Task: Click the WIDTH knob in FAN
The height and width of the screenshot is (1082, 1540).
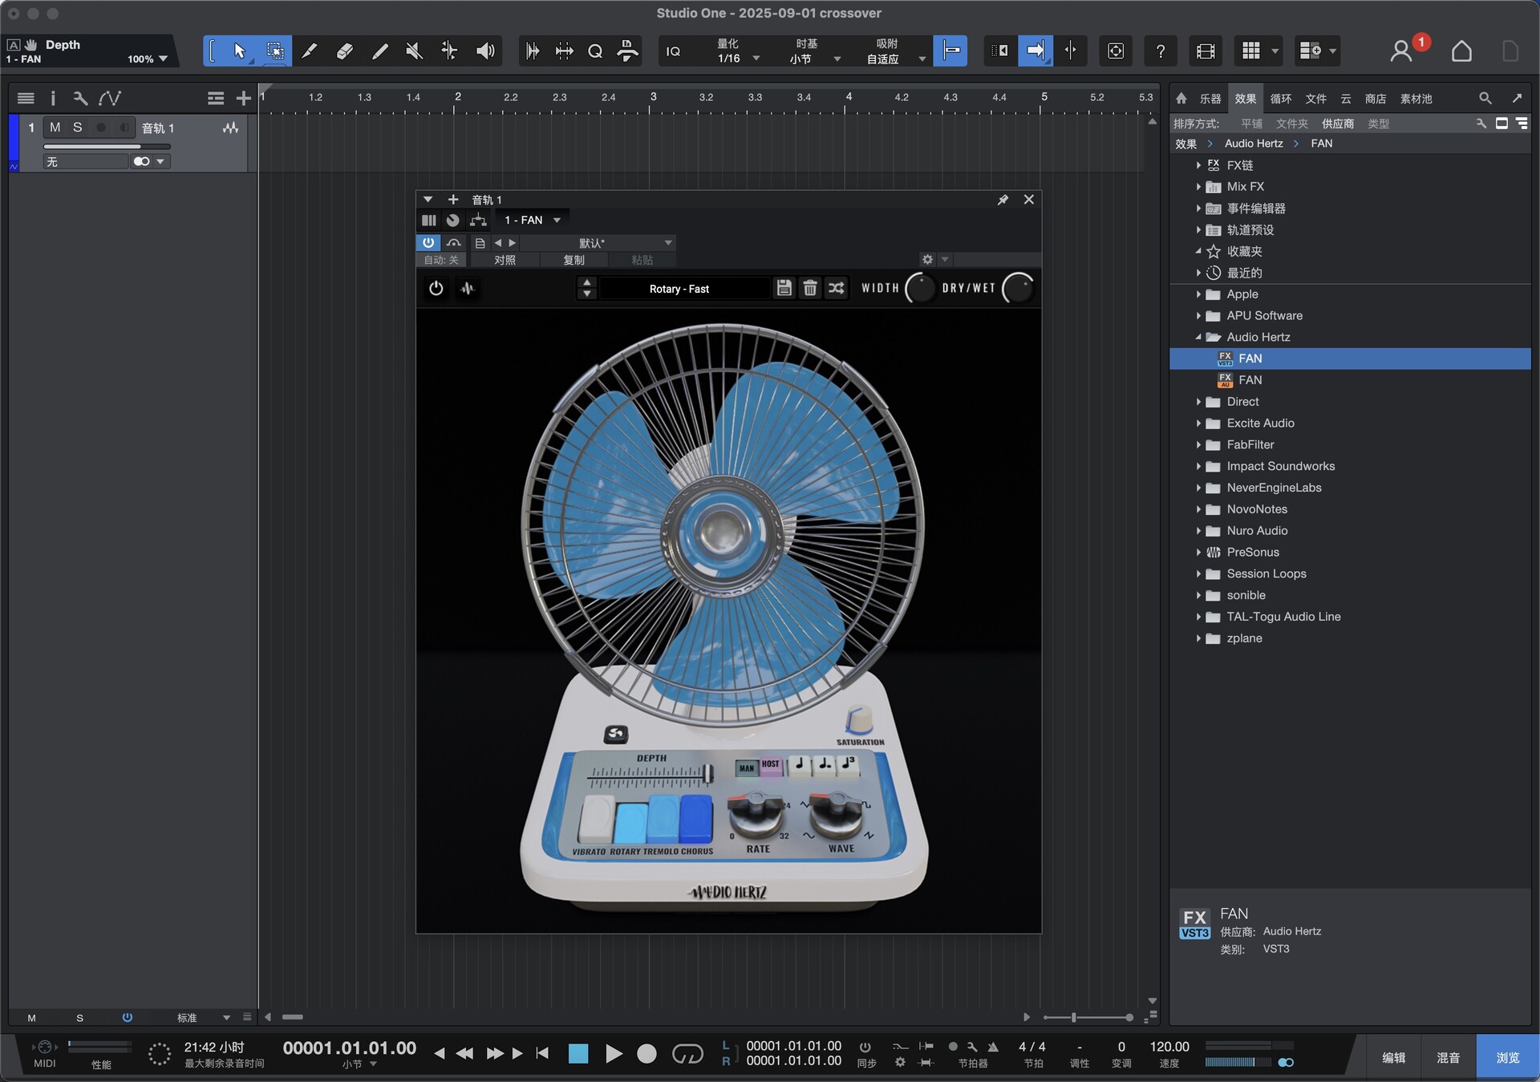Action: tap(920, 289)
